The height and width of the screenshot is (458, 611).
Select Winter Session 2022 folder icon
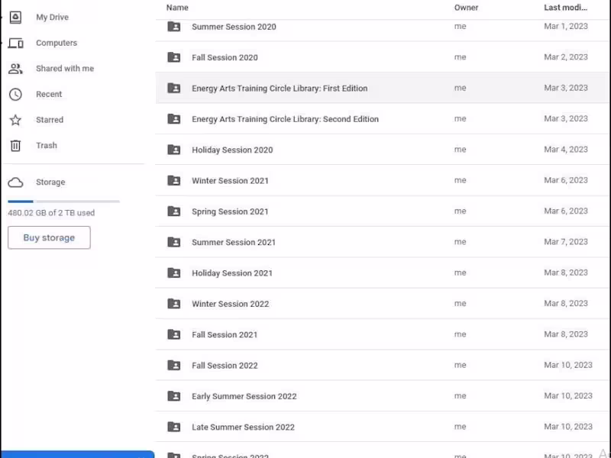174,303
